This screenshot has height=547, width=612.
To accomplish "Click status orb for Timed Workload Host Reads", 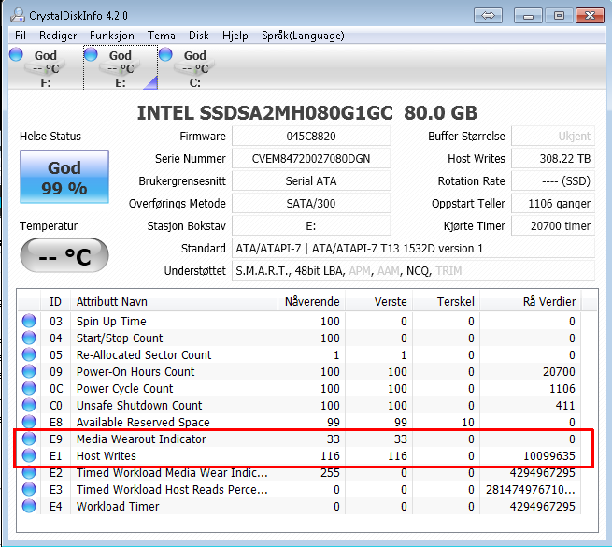I will [29, 489].
